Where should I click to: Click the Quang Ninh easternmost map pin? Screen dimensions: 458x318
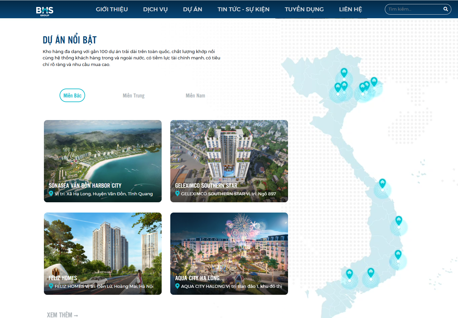[374, 81]
